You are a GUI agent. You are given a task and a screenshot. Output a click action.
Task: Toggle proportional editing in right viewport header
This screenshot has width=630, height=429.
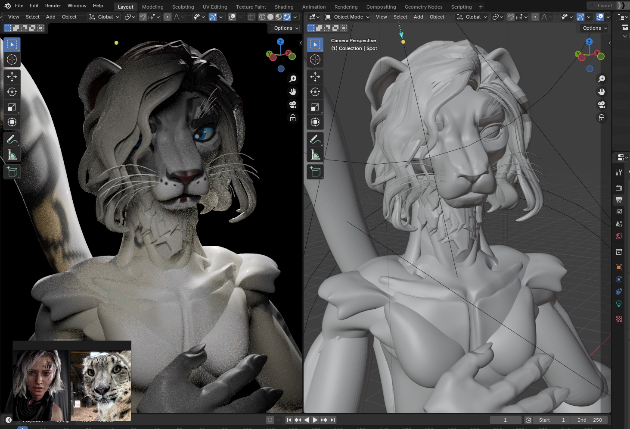click(535, 17)
